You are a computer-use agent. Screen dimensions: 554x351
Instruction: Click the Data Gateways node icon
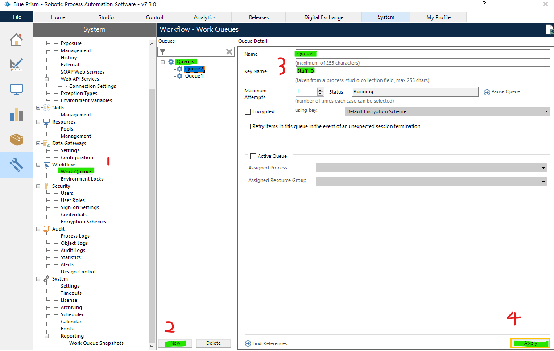(x=46, y=143)
